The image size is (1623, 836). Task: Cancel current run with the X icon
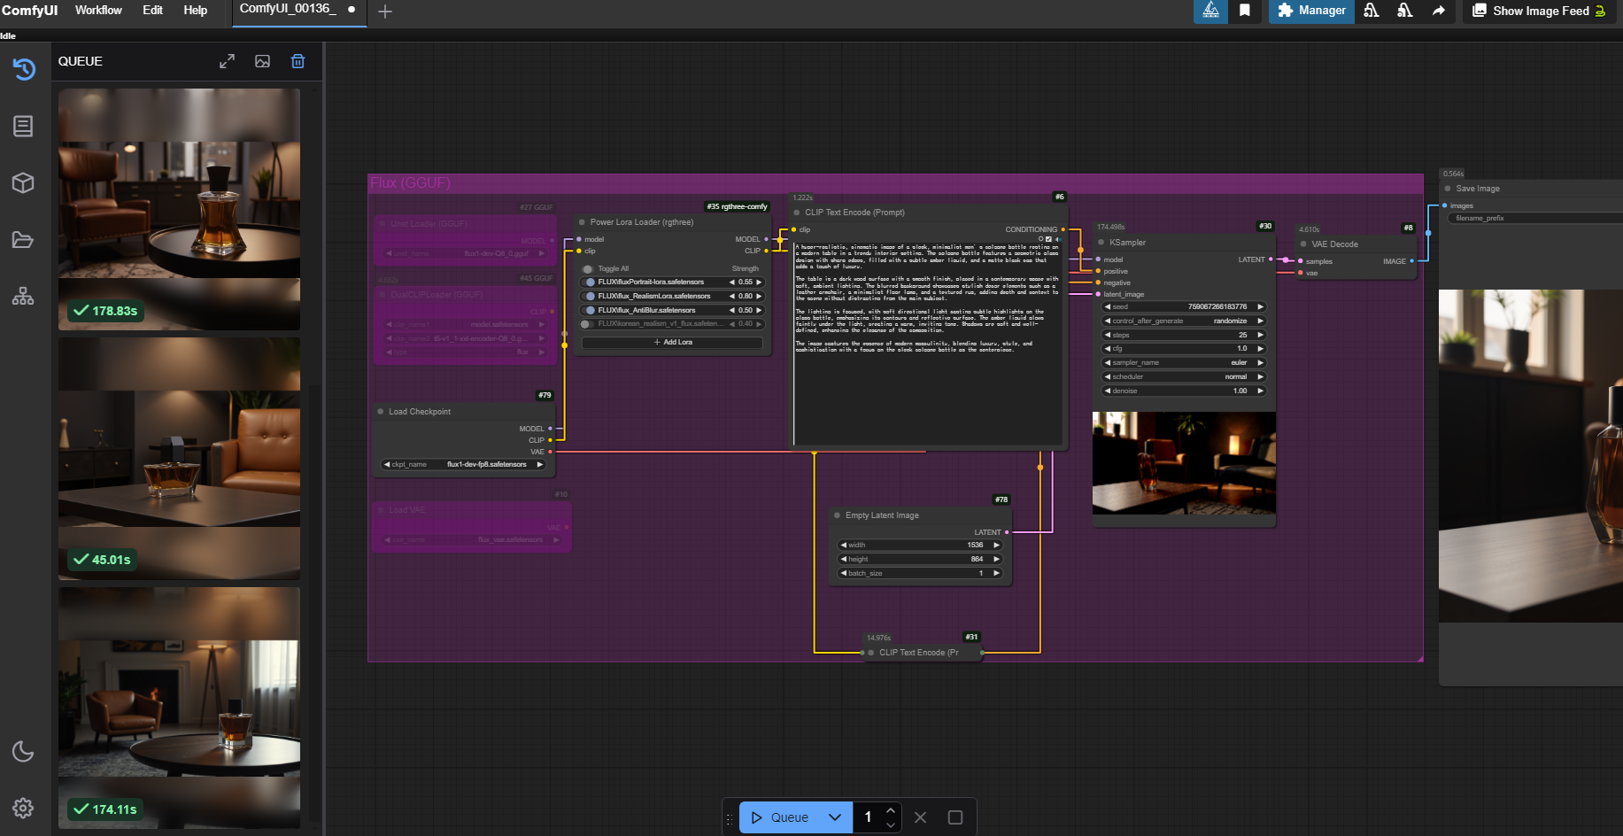(x=921, y=817)
